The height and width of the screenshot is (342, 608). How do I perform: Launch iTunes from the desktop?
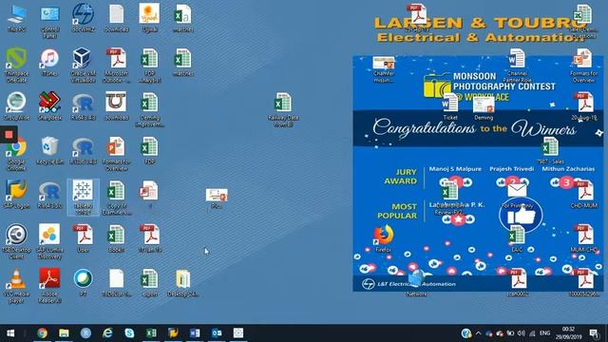click(x=49, y=62)
